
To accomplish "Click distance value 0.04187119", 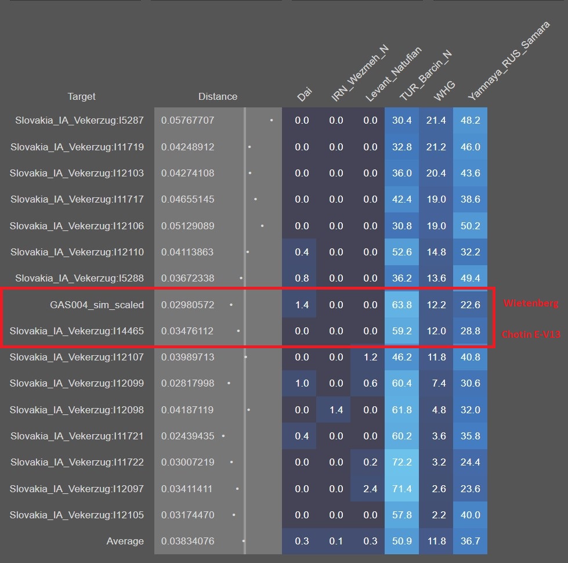I will point(187,410).
